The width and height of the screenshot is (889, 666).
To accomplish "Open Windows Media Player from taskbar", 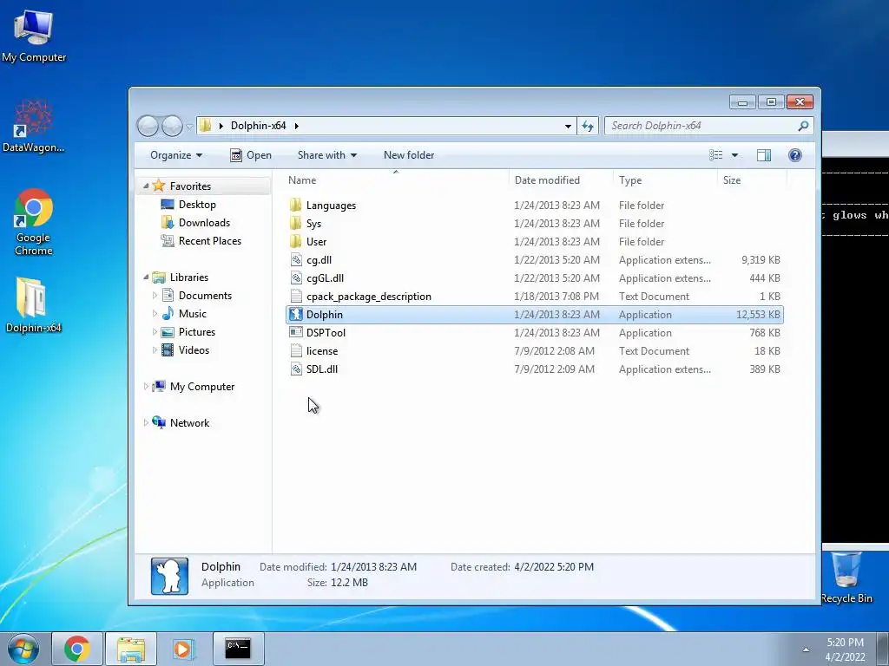I will [184, 649].
